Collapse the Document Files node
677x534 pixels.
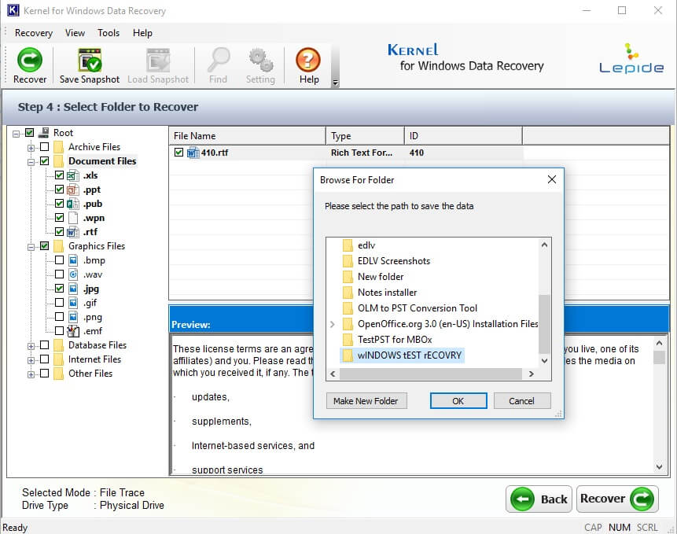click(31, 162)
